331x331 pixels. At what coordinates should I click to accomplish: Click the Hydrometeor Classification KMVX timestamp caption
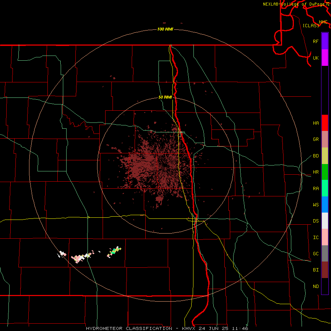(x=167, y=328)
